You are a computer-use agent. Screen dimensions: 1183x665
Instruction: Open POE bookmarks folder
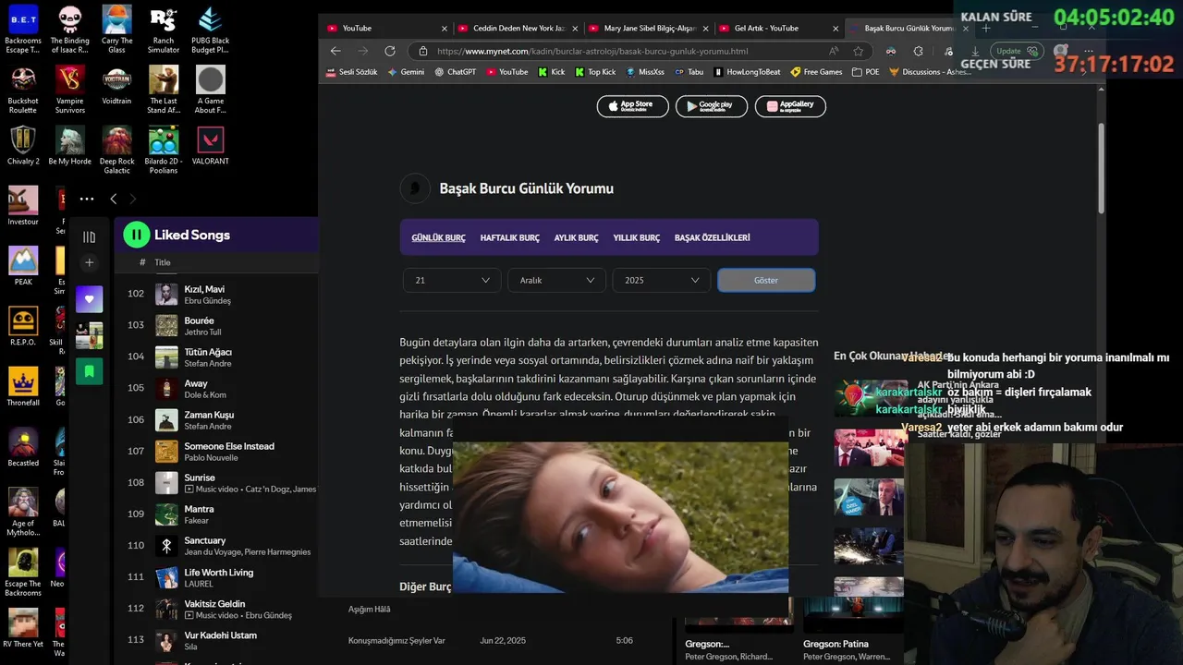pyautogui.click(x=866, y=71)
